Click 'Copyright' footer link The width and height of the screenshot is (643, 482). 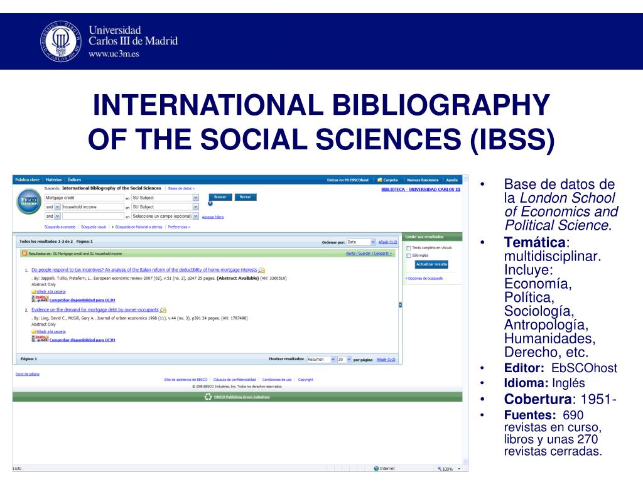(x=306, y=380)
